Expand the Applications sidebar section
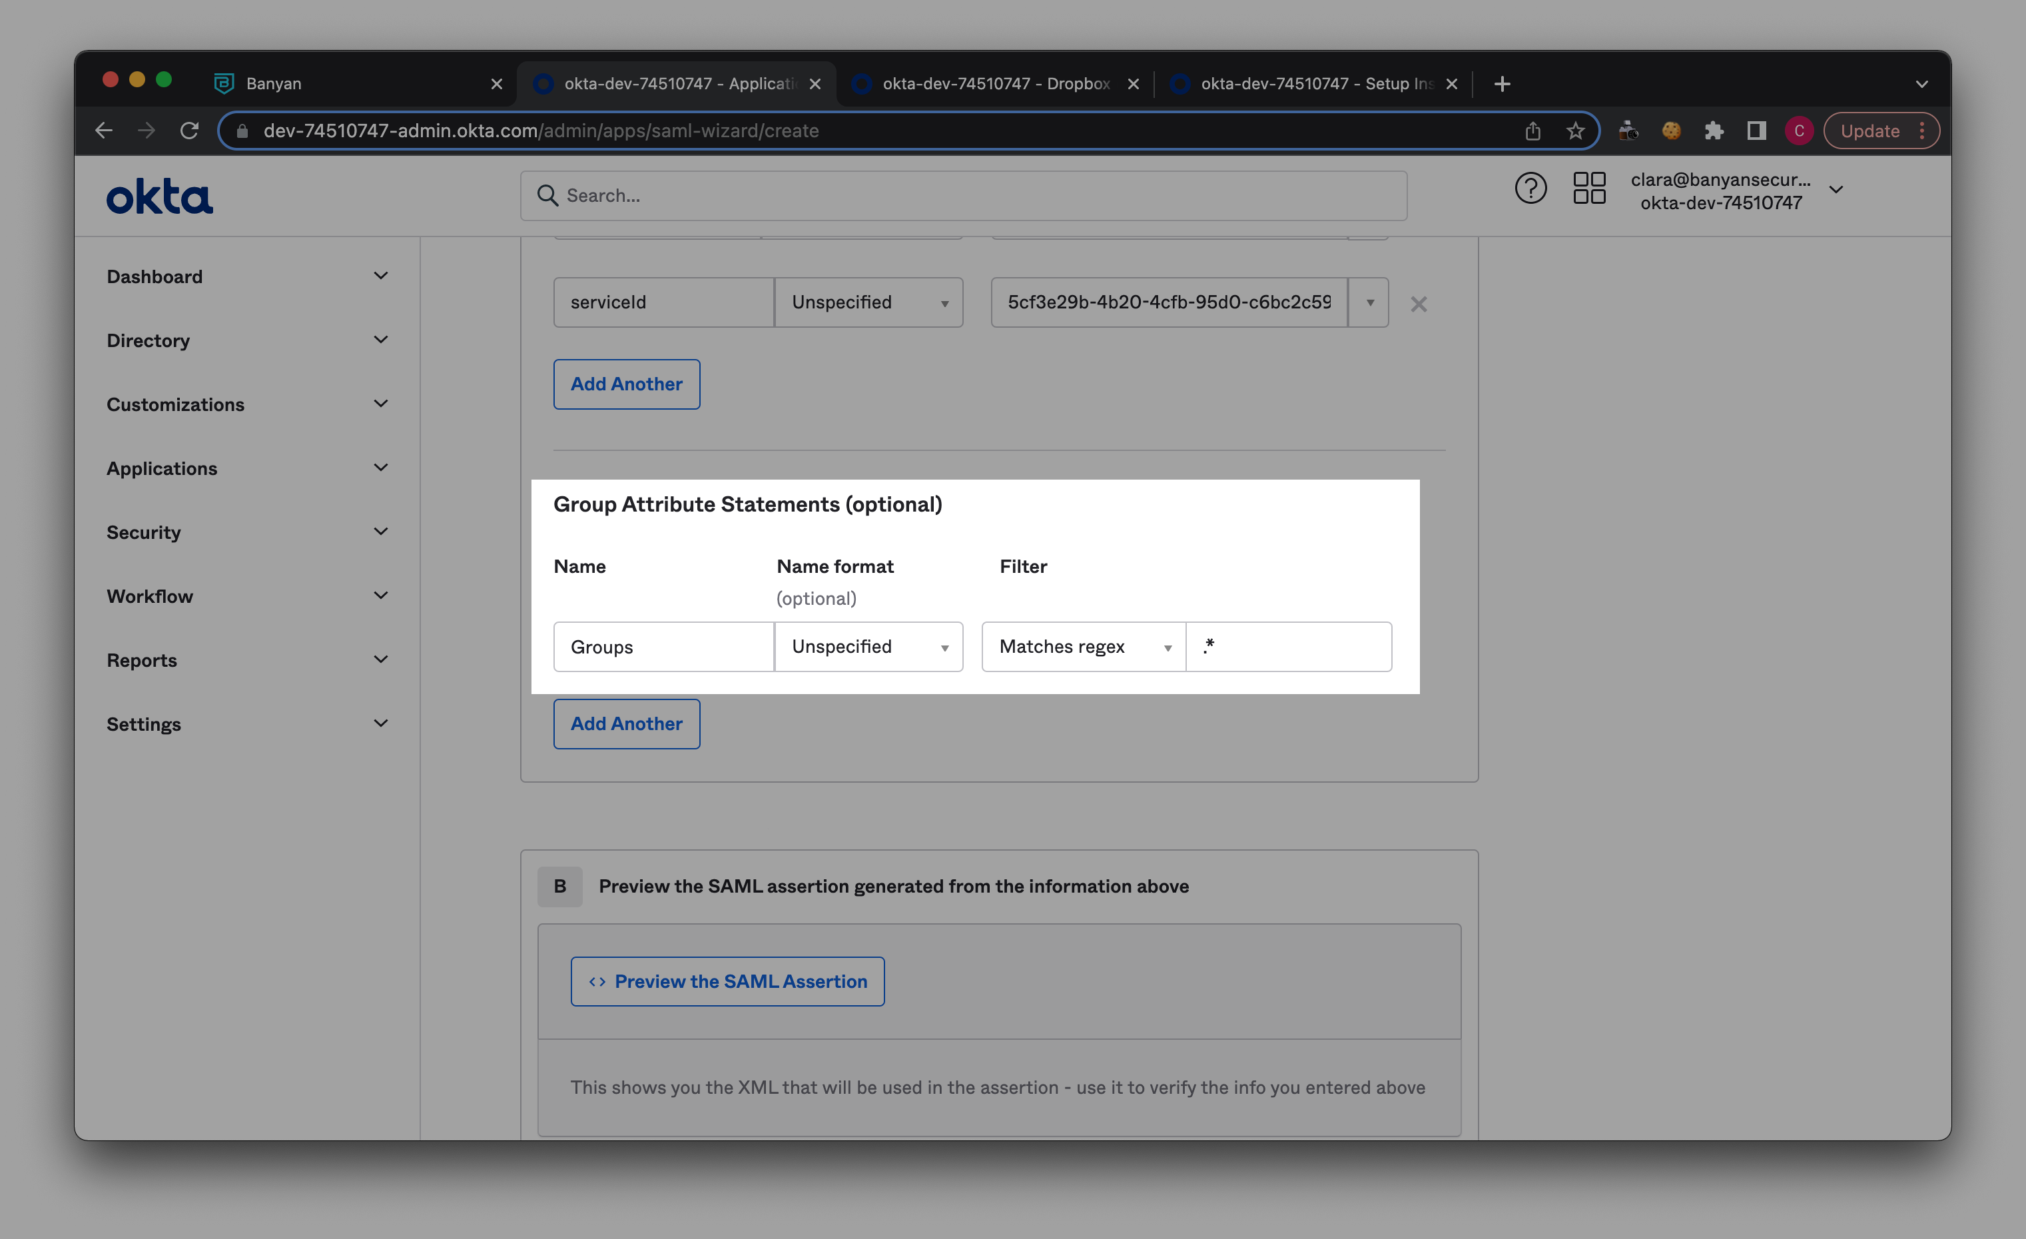The image size is (2026, 1239). click(x=246, y=469)
